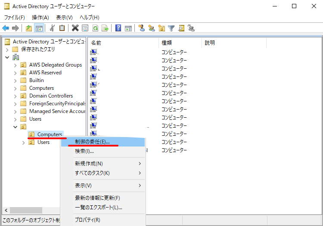The height and width of the screenshot is (226, 323).
Task: Go up one level in the tree
Action: click(29, 28)
